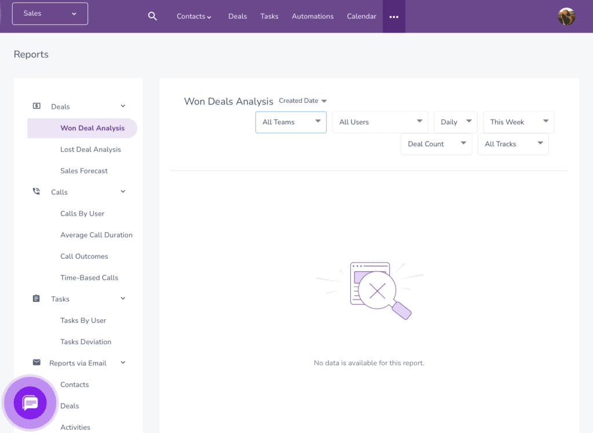Image resolution: width=593 pixels, height=433 pixels.
Task: Open the This Week date range dropdown
Action: tap(518, 122)
